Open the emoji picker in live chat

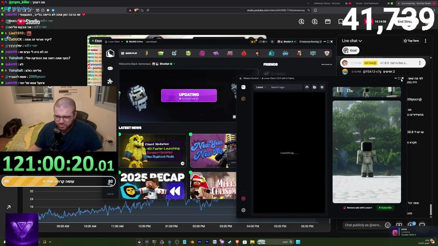pos(388,225)
